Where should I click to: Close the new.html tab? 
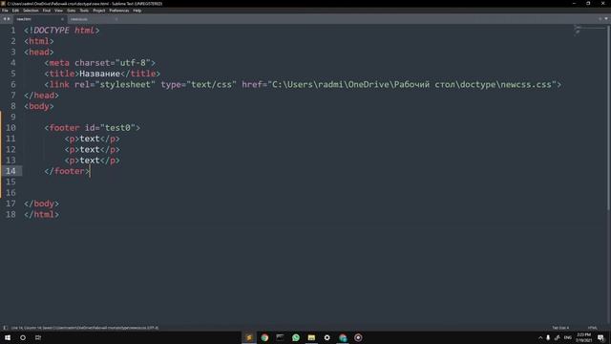[x=62, y=19]
